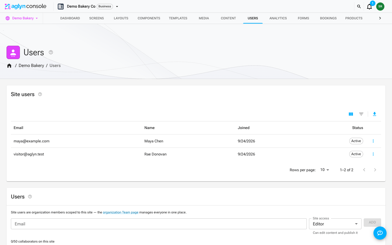This screenshot has height=245, width=392.
Task: Click the help icon next to Users page title
Action: (51, 52)
